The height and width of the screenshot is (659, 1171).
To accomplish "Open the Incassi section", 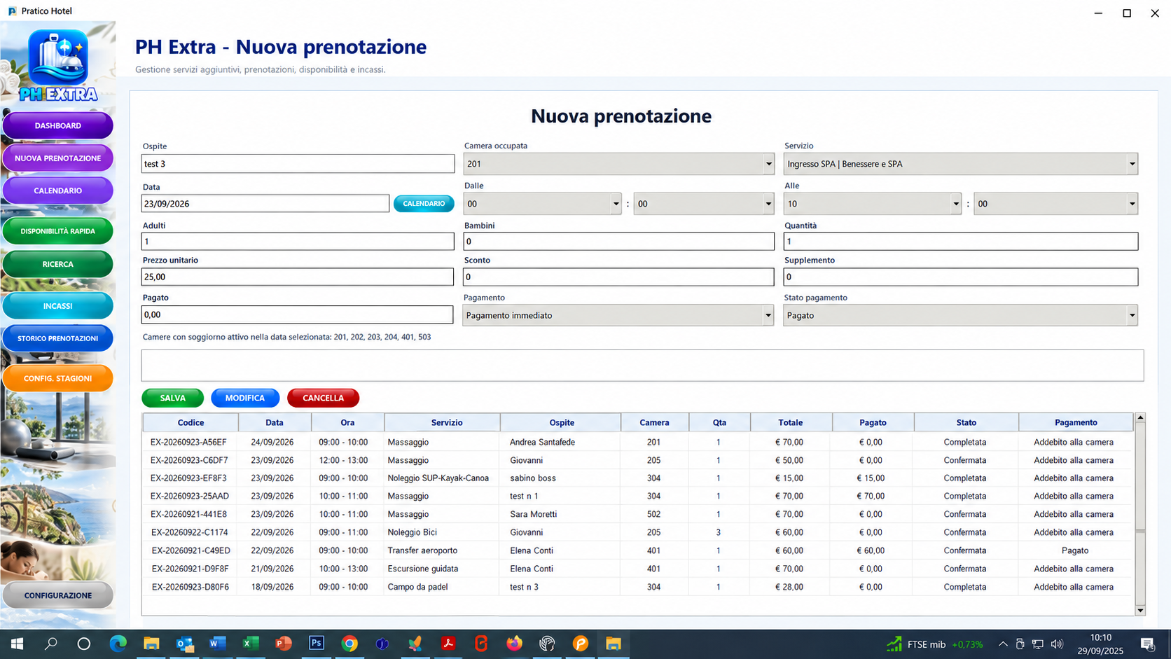I will tap(58, 306).
